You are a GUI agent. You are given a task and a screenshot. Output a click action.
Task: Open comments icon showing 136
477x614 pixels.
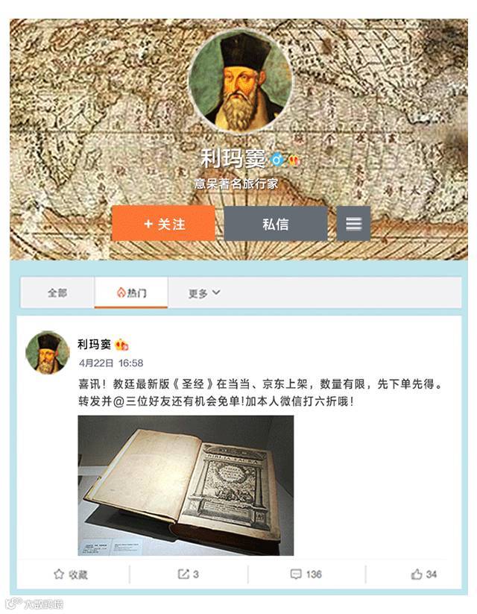[x=296, y=574]
